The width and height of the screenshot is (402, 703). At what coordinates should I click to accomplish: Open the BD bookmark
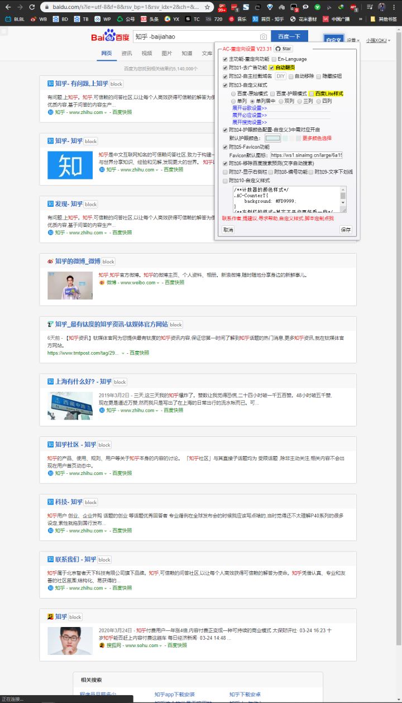[x=60, y=18]
